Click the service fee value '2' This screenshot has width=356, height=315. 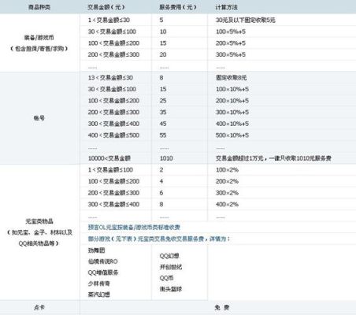coord(161,170)
